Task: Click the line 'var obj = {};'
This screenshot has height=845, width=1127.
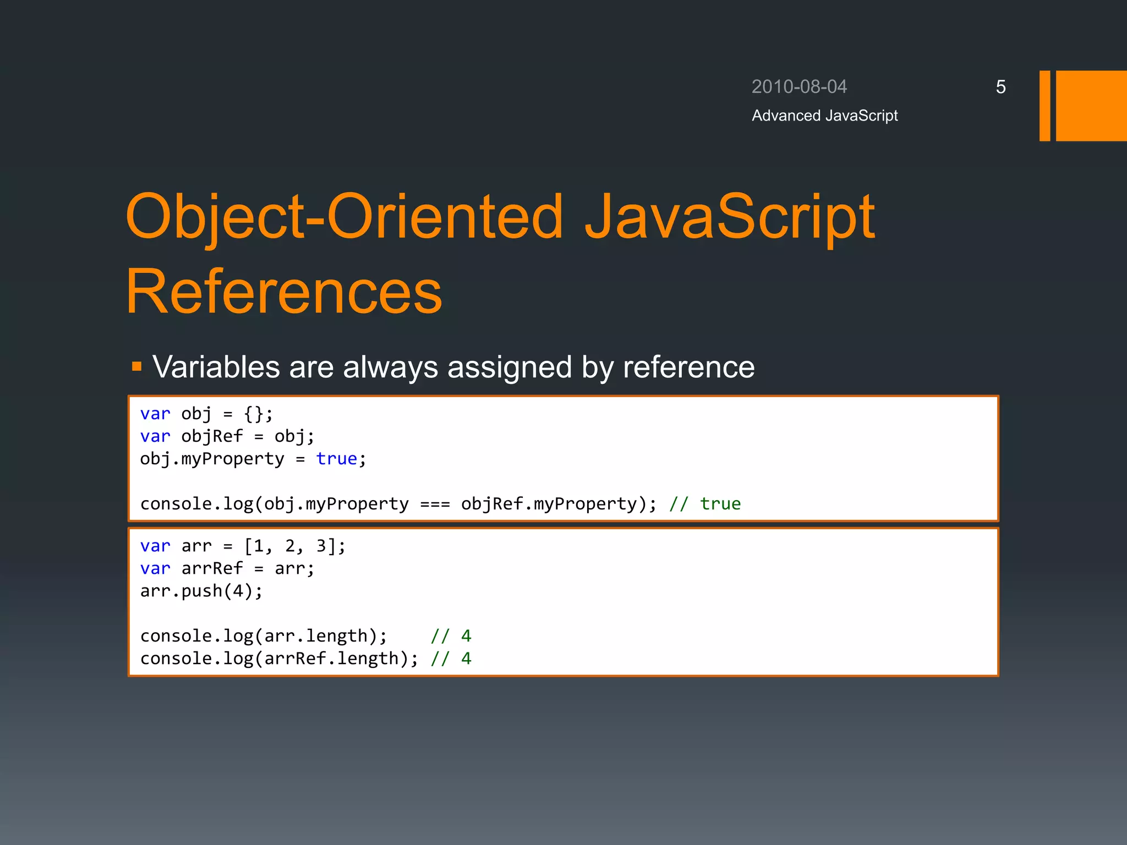Action: coord(206,414)
